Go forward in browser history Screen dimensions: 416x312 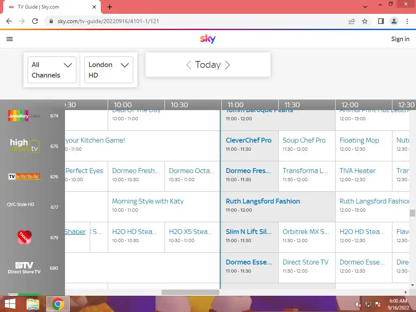22,21
